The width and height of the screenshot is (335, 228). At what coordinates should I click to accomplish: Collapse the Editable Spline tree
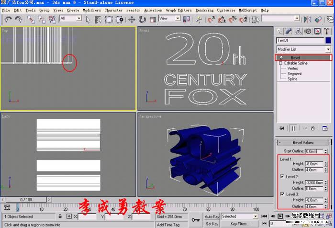[x=280, y=63]
